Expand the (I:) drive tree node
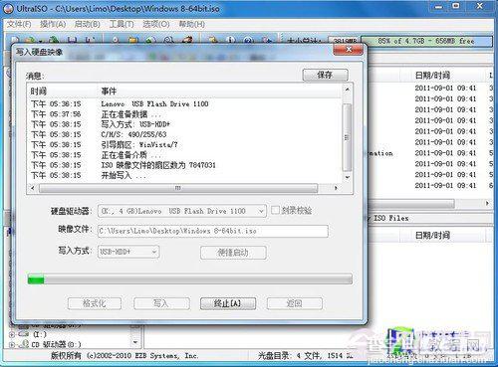The height and width of the screenshot is (367, 498). click(11, 334)
